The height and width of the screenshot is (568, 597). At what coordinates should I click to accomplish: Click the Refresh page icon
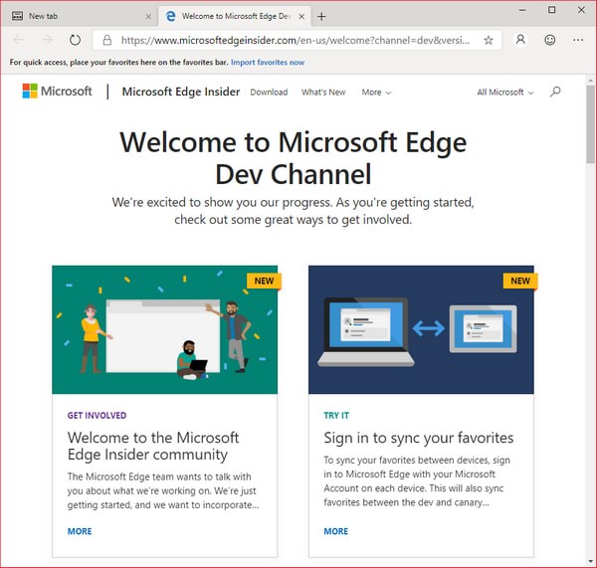(75, 40)
